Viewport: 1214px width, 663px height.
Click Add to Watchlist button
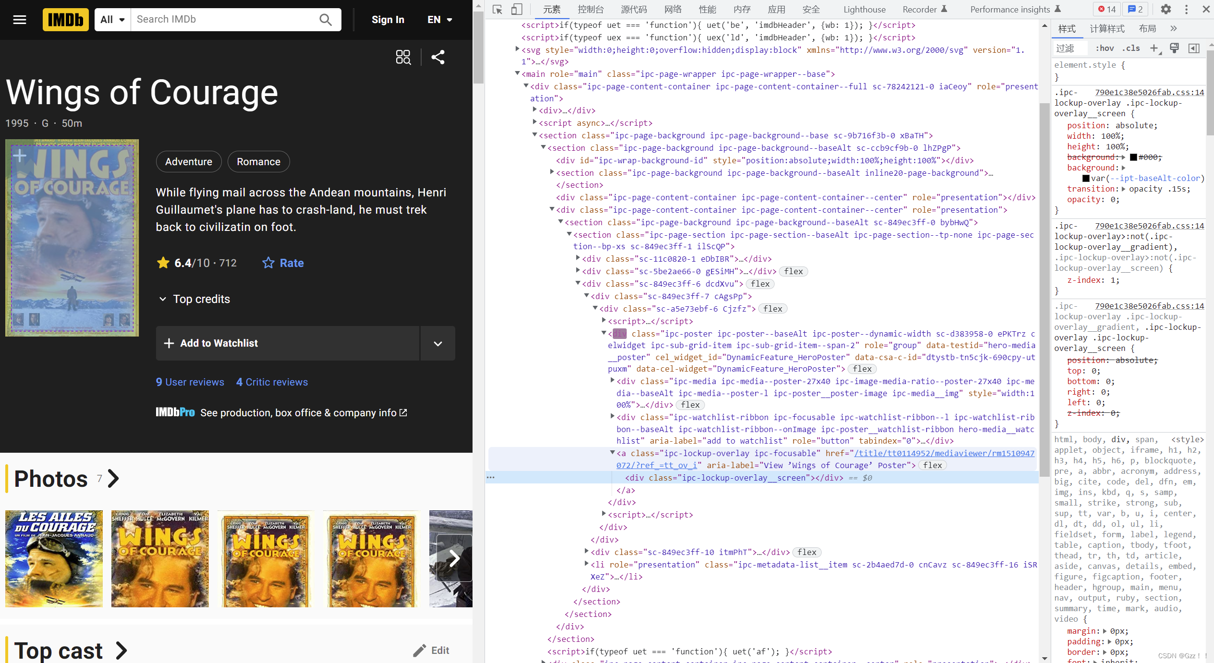(x=288, y=344)
